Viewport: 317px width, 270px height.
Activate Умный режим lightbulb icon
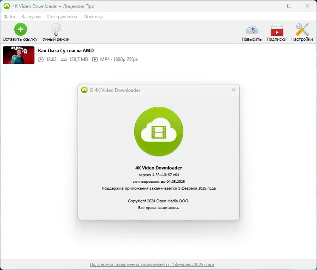(56, 29)
